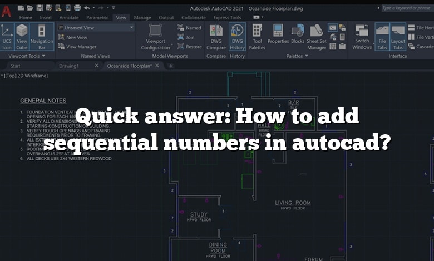Open the Unsaved View dropdown
The height and width of the screenshot is (261, 434).
pyautogui.click(x=96, y=28)
